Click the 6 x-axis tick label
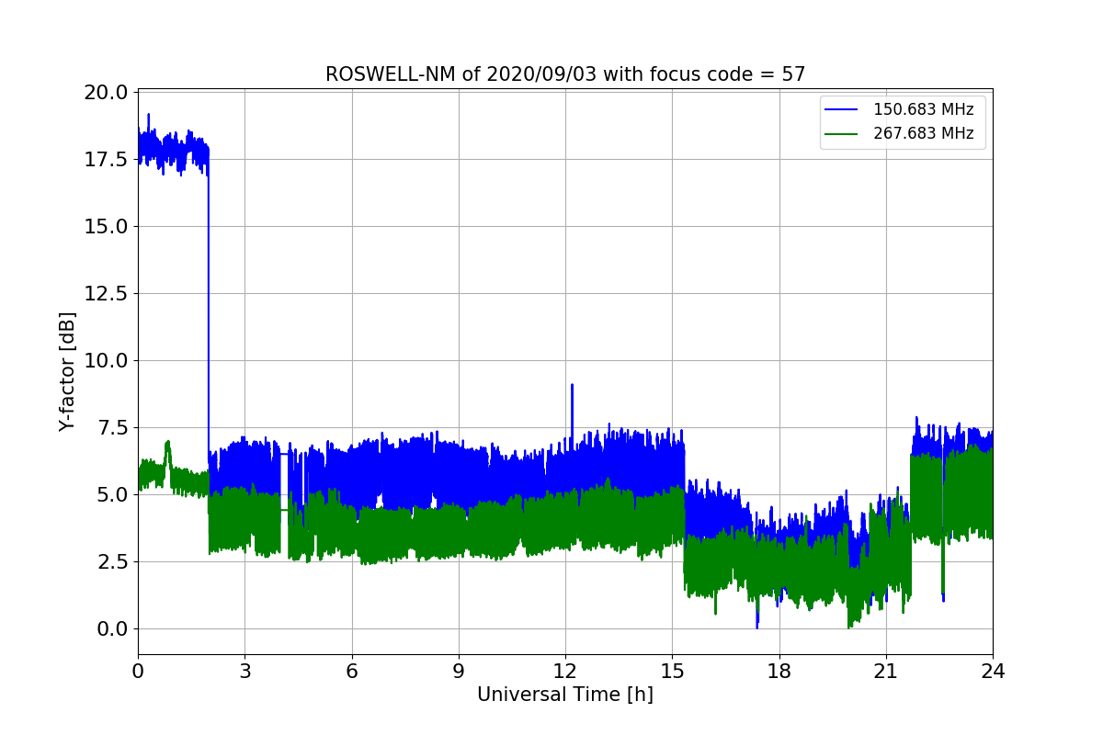1103x735 pixels. click(x=352, y=671)
